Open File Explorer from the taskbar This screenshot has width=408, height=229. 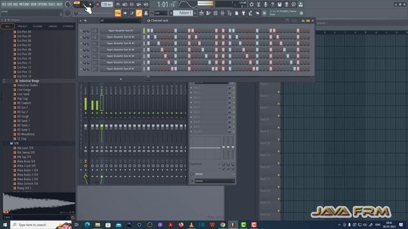coord(98,225)
